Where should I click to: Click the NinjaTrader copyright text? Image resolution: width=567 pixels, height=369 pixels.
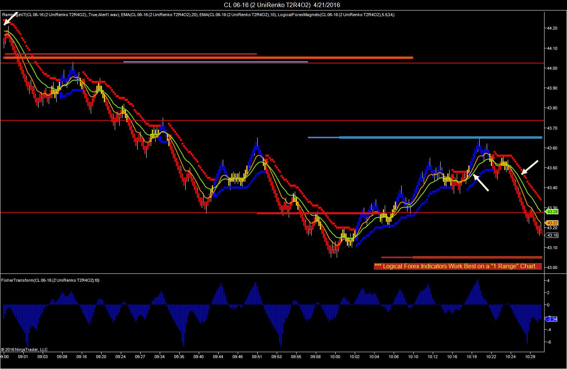(24, 350)
